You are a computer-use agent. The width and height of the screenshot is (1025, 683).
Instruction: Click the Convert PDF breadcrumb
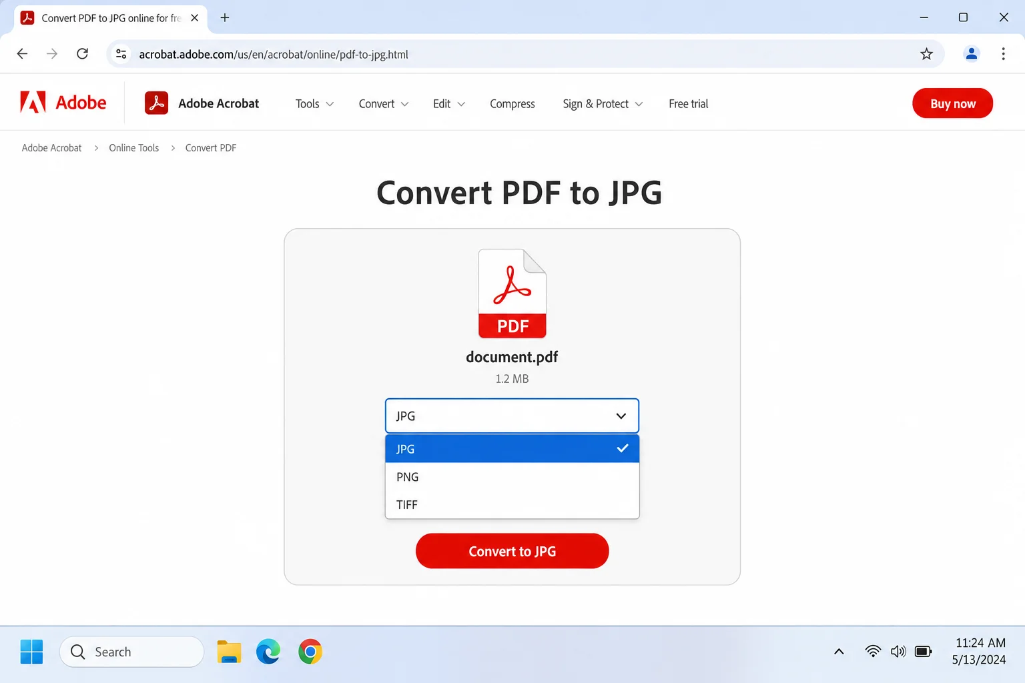211,148
